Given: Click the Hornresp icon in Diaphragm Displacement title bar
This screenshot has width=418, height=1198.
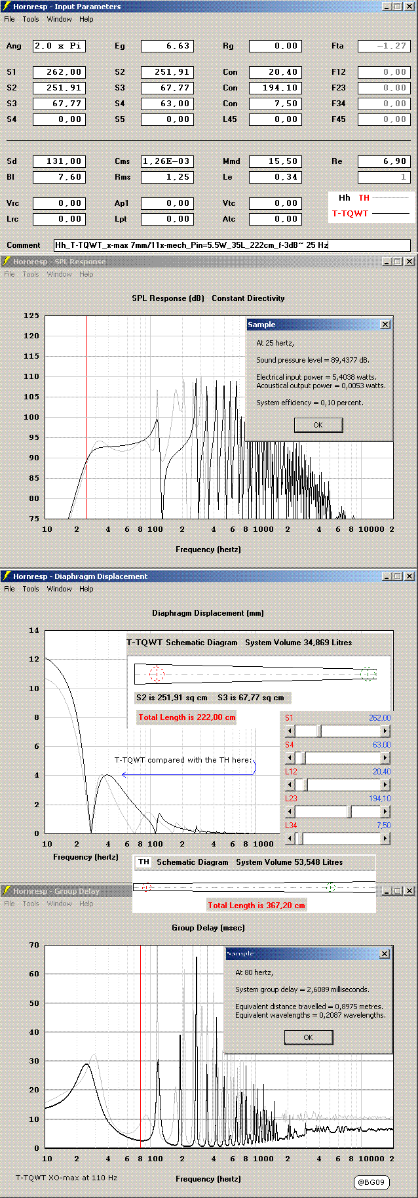Looking at the screenshot, I should [x=7, y=576].
